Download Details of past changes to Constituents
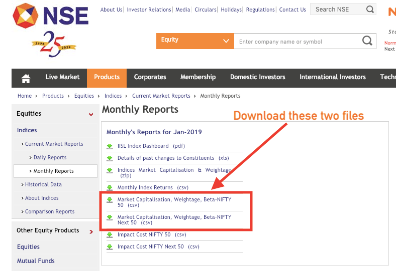The image size is (396, 271). (173, 158)
